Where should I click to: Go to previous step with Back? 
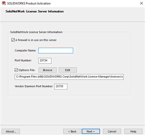click(x=72, y=131)
